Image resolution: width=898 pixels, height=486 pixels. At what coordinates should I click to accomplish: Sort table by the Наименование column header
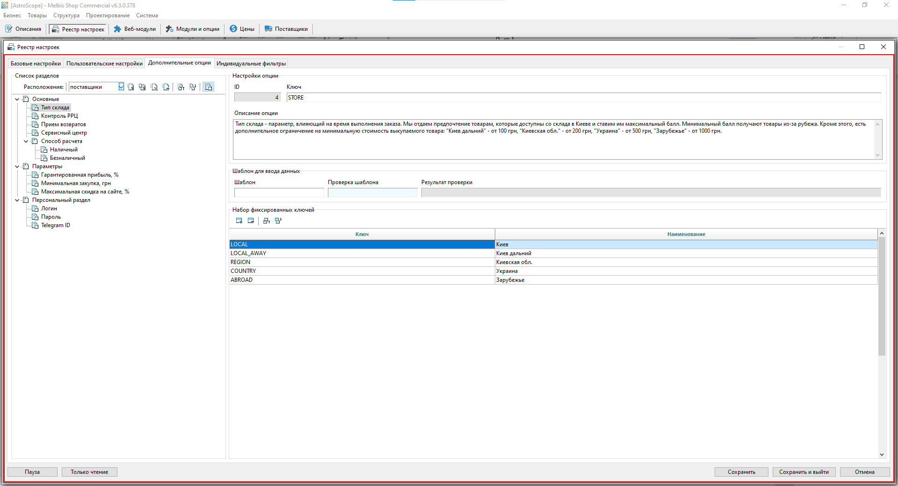pyautogui.click(x=686, y=234)
